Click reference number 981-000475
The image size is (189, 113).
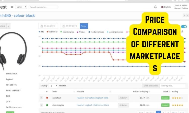pyautogui.click(x=11, y=85)
